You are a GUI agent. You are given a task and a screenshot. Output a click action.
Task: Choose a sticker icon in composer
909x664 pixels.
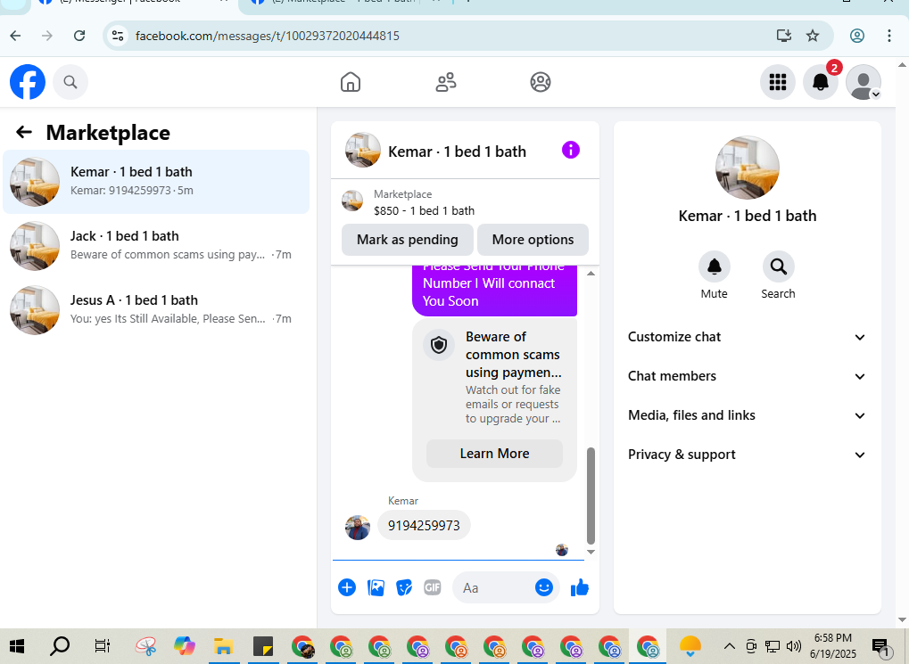pyautogui.click(x=404, y=587)
